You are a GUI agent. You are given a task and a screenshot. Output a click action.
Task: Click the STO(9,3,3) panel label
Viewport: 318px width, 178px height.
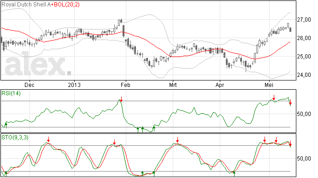tap(15, 138)
